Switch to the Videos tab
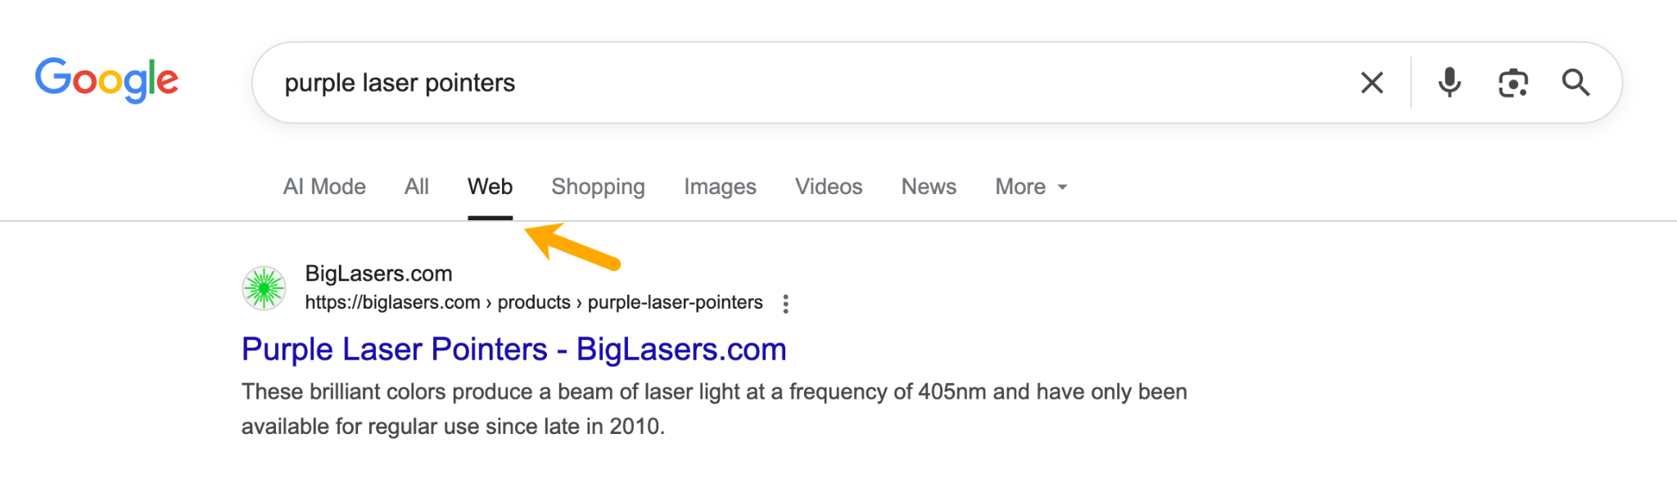Viewport: 1677px width, 479px height. pyautogui.click(x=828, y=187)
